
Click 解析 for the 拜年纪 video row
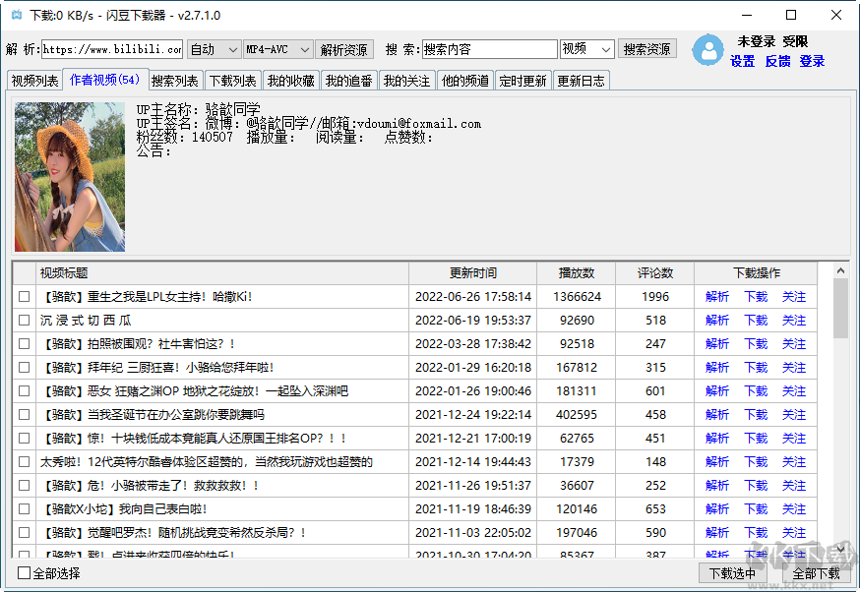point(717,368)
